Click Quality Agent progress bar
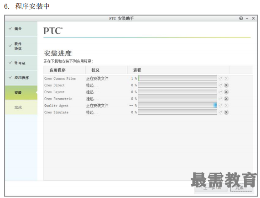Viewport: 260px width, 198px height. [177, 105]
